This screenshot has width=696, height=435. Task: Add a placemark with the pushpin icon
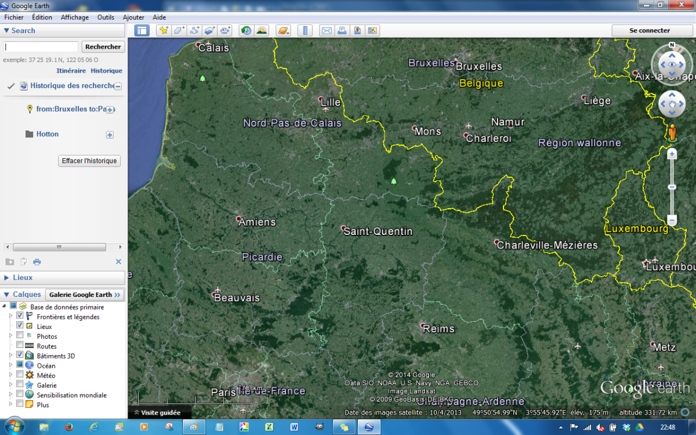[x=164, y=31]
